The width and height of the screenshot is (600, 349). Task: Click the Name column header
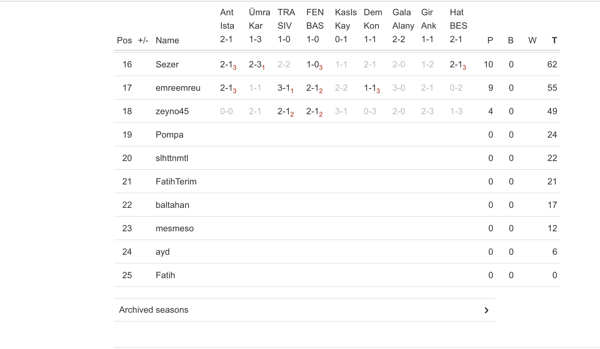pyautogui.click(x=167, y=40)
